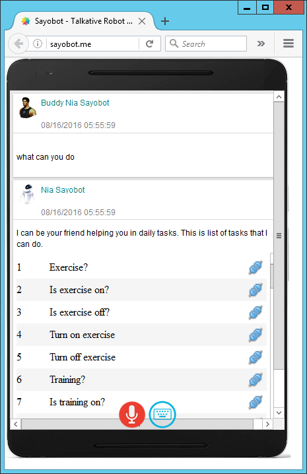
Task: Click link icon for Is training on?
Action: (256, 402)
